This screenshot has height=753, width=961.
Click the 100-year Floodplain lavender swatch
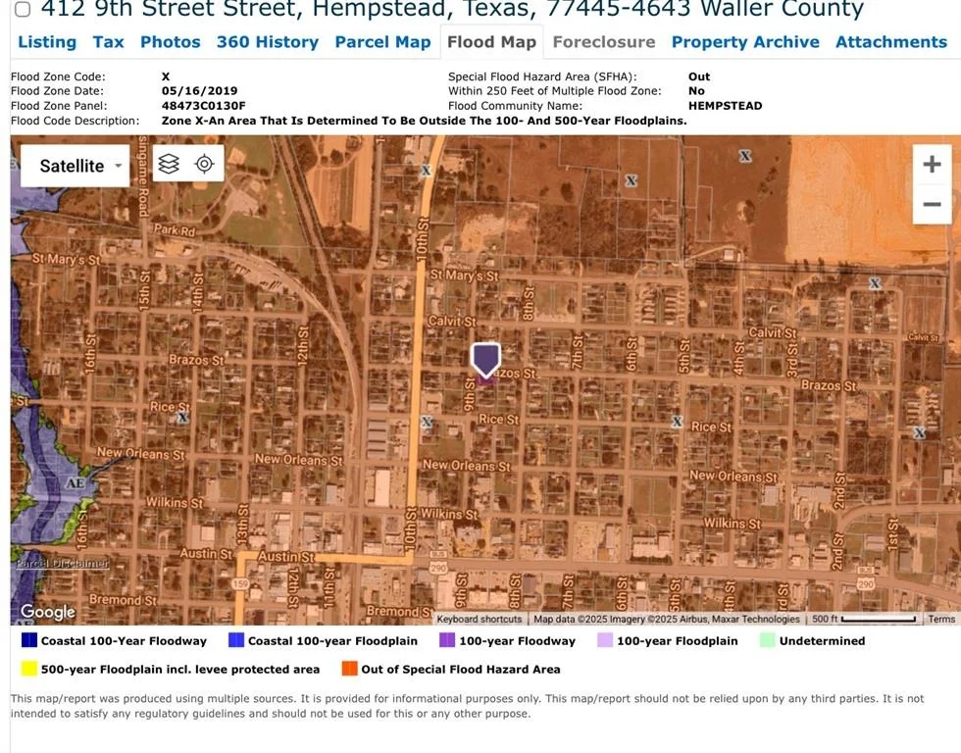pos(605,640)
